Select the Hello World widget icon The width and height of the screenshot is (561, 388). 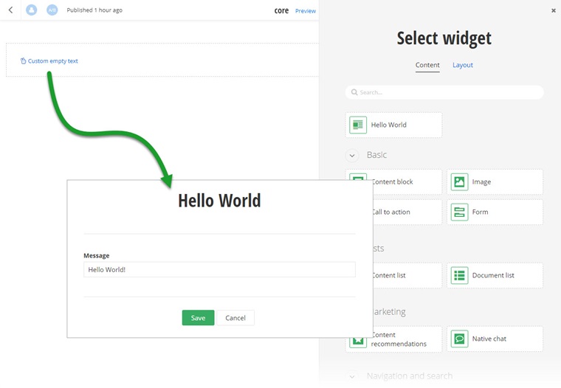[358, 125]
